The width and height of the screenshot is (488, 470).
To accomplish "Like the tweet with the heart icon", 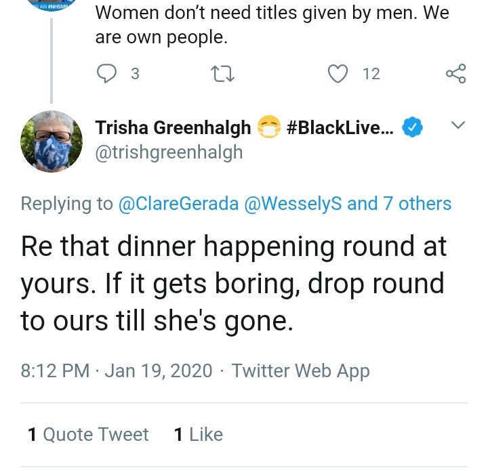I will tap(338, 74).
